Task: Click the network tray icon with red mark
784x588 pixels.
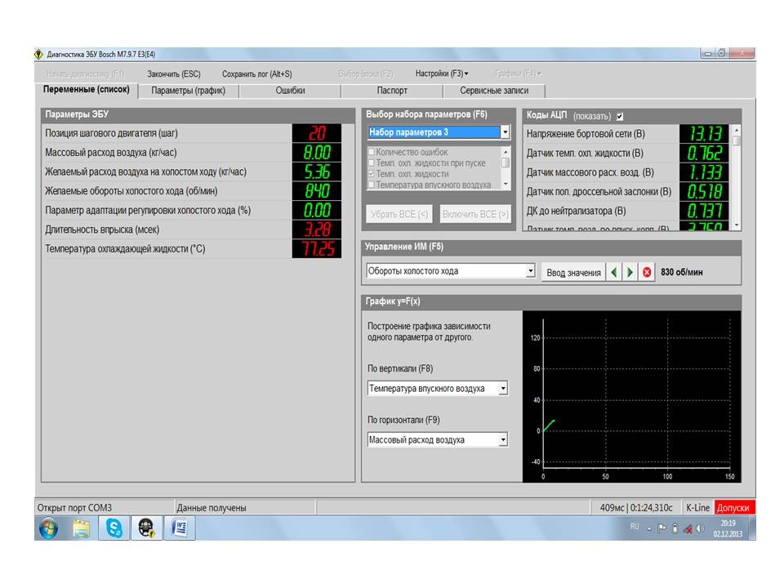Action: click(688, 528)
